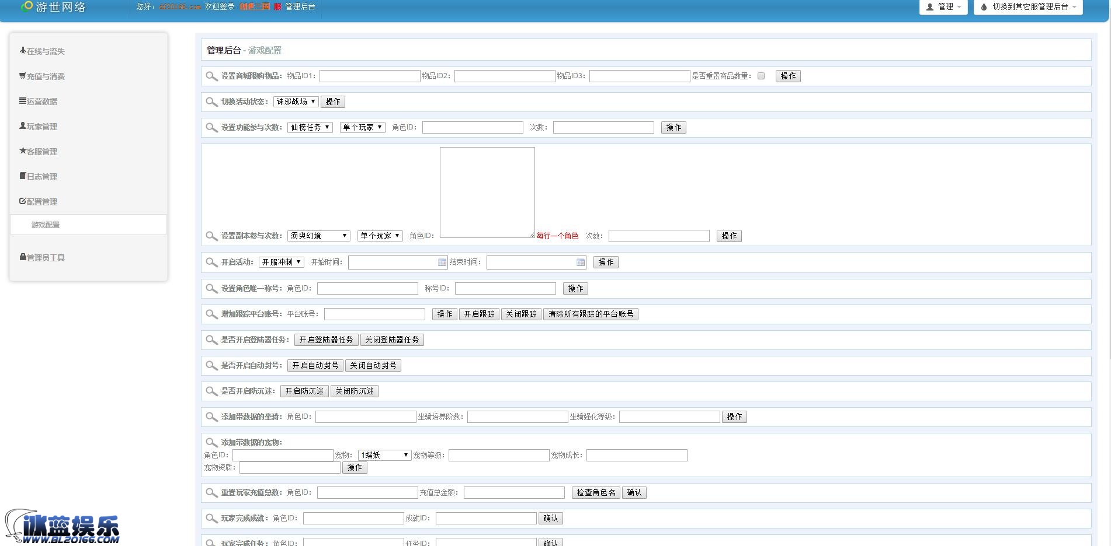
Task: Open calendar picker for 开始时间
Action: click(x=442, y=262)
